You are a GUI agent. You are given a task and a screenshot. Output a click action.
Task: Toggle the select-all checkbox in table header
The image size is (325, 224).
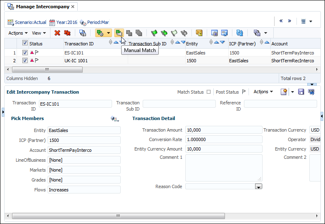tap(25, 43)
